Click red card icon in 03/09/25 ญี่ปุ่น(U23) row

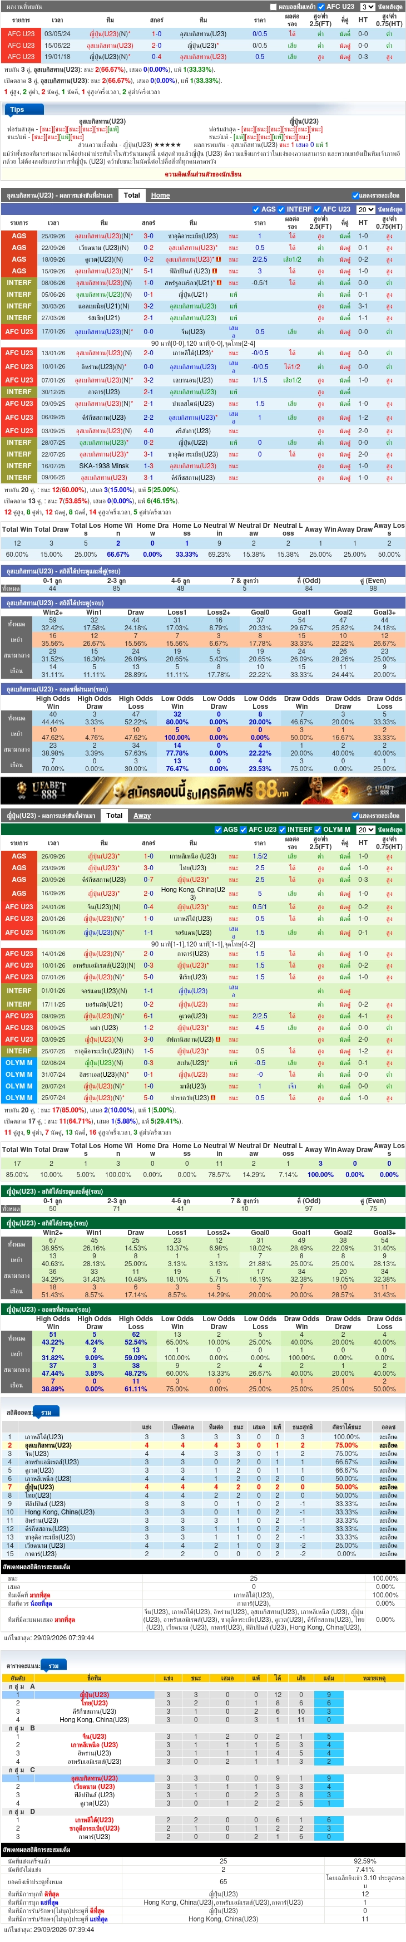[219, 1039]
